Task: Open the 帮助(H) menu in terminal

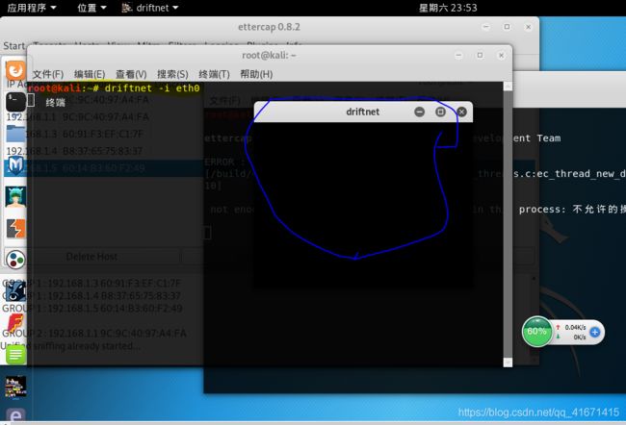Action: pyautogui.click(x=256, y=74)
